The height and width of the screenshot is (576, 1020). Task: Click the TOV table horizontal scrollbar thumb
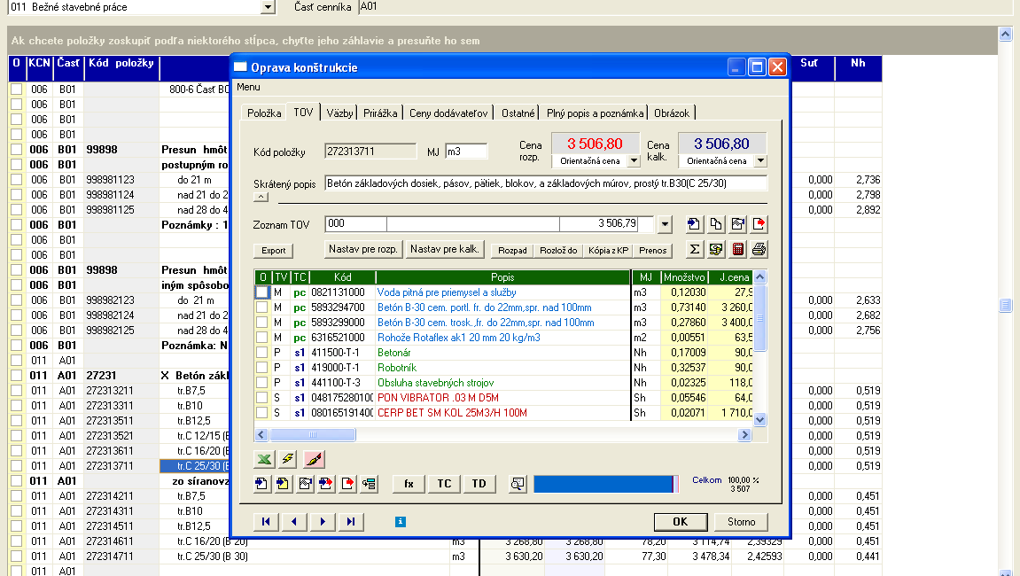[x=312, y=435]
